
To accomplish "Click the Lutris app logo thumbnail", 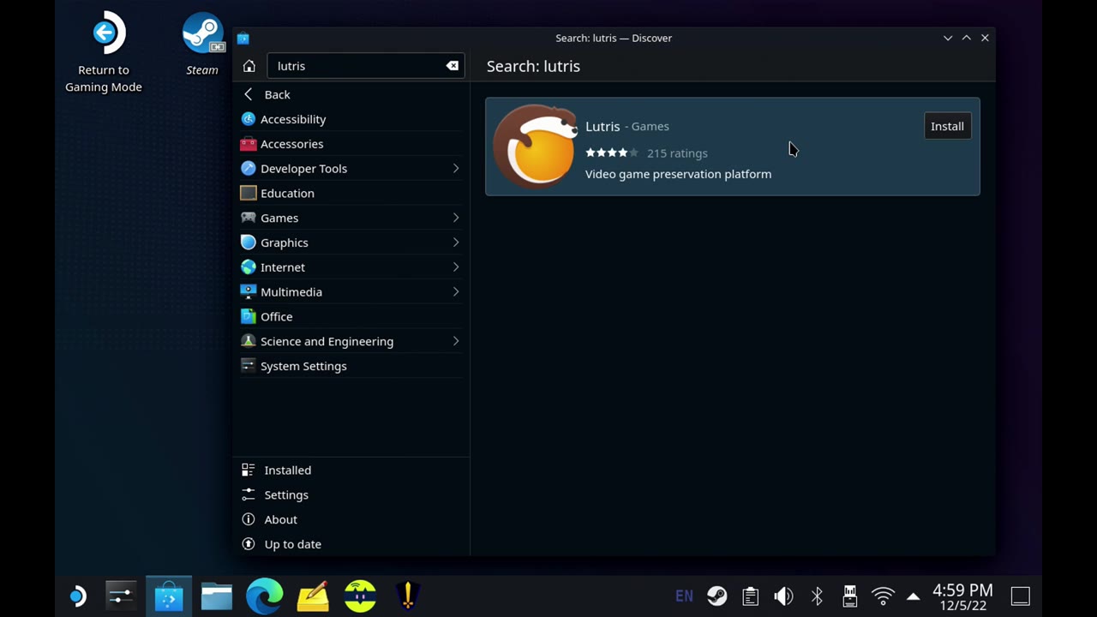I will [x=537, y=145].
